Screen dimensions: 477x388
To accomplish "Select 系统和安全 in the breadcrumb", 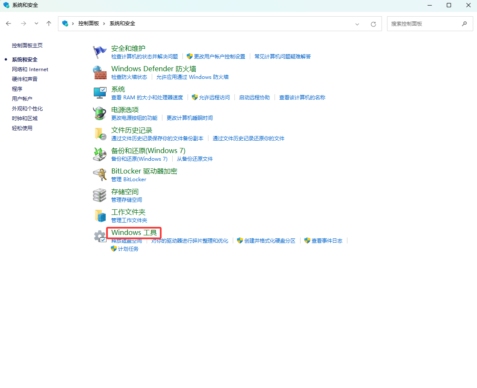I will pos(122,23).
